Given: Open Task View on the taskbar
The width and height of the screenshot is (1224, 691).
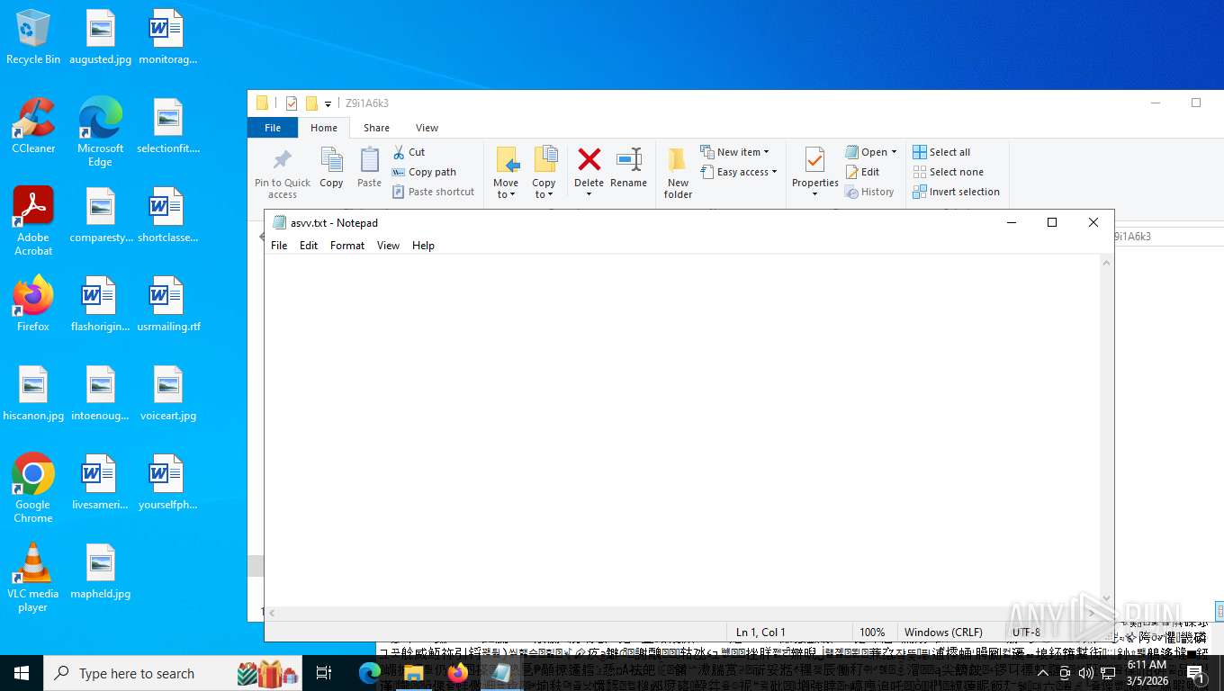Looking at the screenshot, I should tap(324, 673).
